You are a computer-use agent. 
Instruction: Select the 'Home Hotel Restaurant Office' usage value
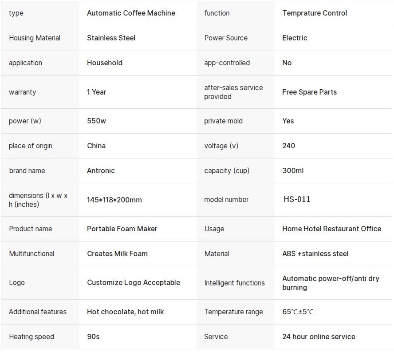331,229
